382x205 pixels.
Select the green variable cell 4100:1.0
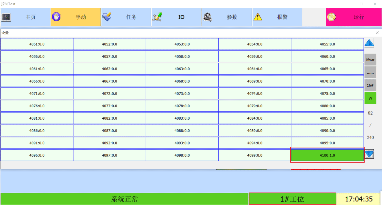point(327,155)
